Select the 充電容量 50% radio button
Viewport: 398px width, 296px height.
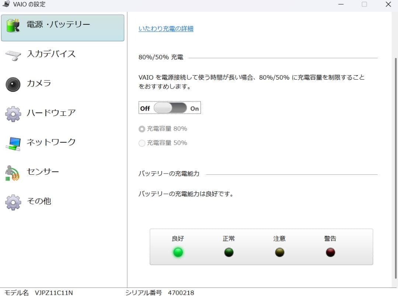[x=142, y=143]
